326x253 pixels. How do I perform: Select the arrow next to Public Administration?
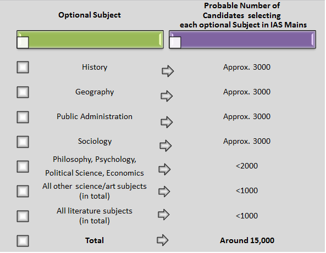point(167,122)
